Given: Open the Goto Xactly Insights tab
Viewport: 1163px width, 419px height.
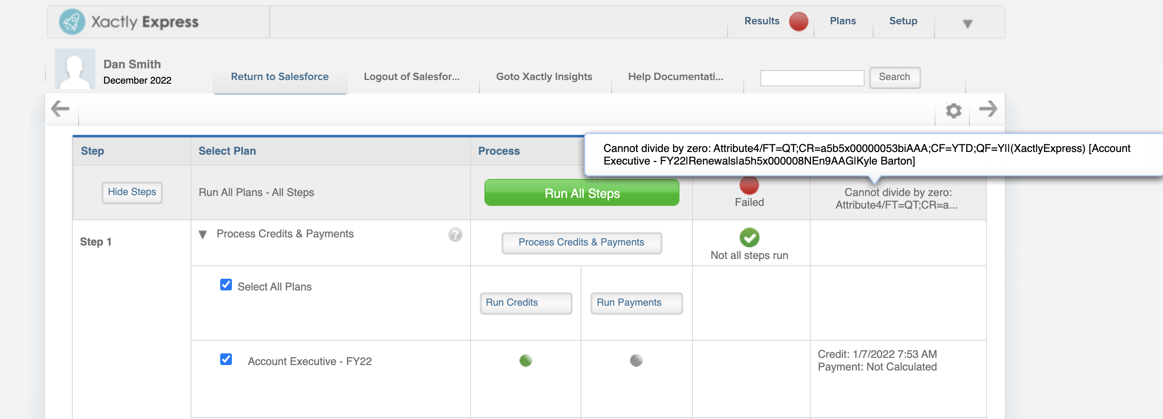Looking at the screenshot, I should pyautogui.click(x=544, y=77).
